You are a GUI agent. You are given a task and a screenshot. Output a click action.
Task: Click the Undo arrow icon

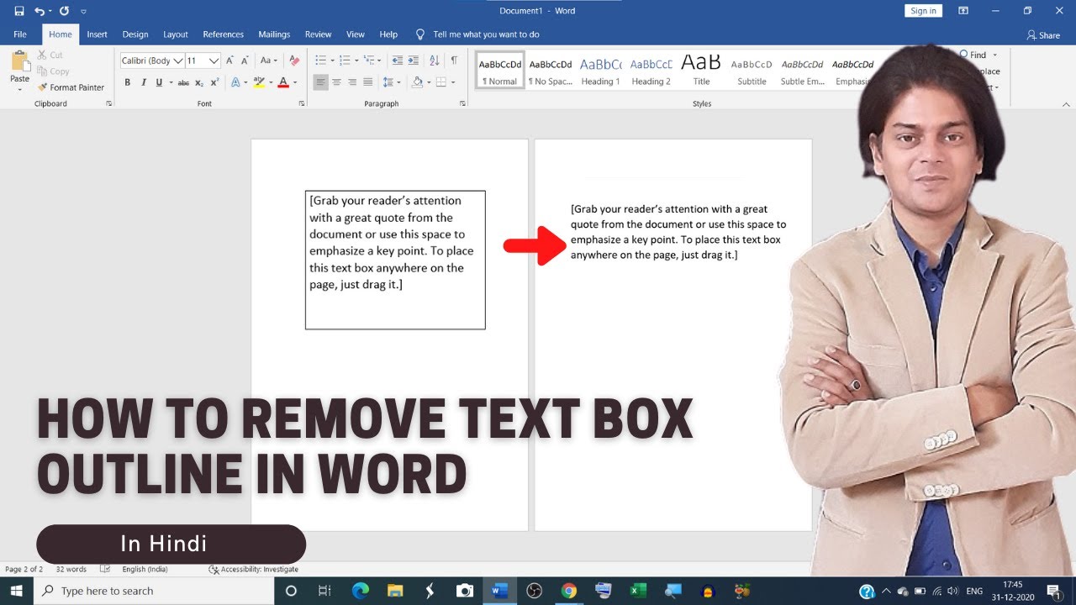tap(40, 11)
